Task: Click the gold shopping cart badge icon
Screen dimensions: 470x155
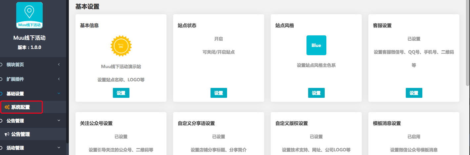Action: (x=121, y=46)
